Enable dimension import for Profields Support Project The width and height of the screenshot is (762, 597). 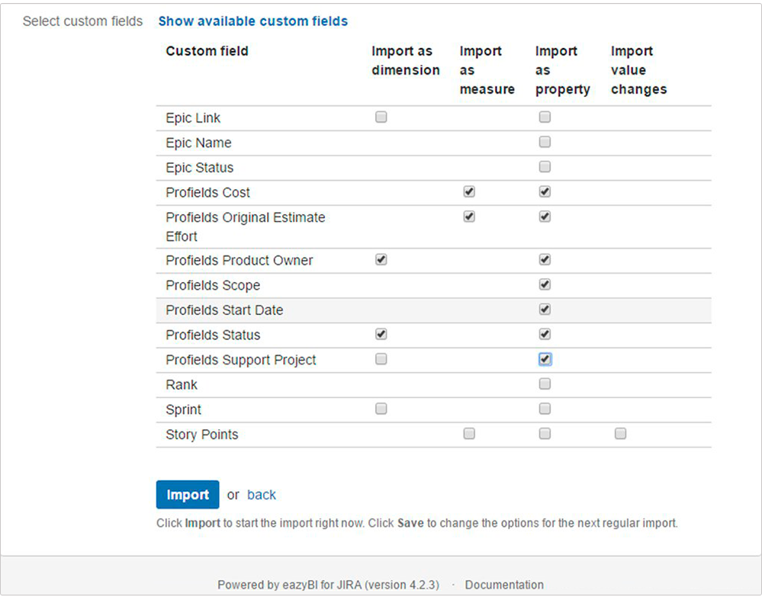(x=381, y=358)
